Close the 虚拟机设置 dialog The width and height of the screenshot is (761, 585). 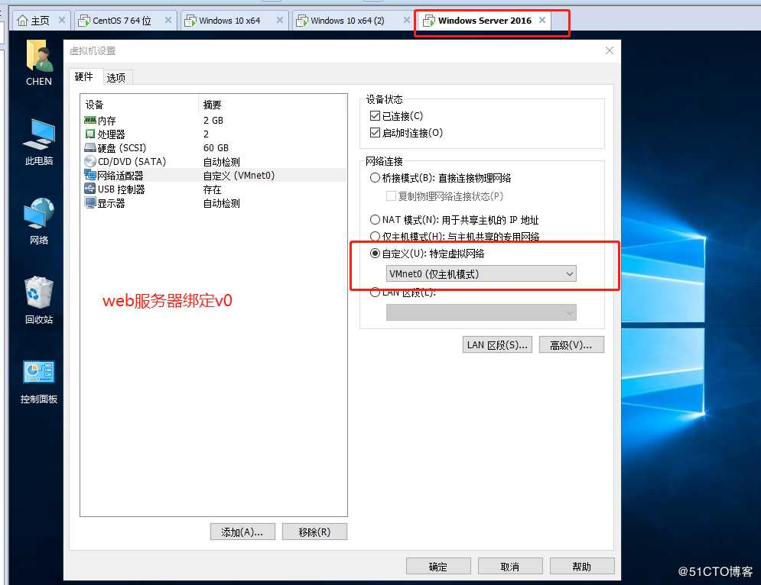(x=610, y=50)
